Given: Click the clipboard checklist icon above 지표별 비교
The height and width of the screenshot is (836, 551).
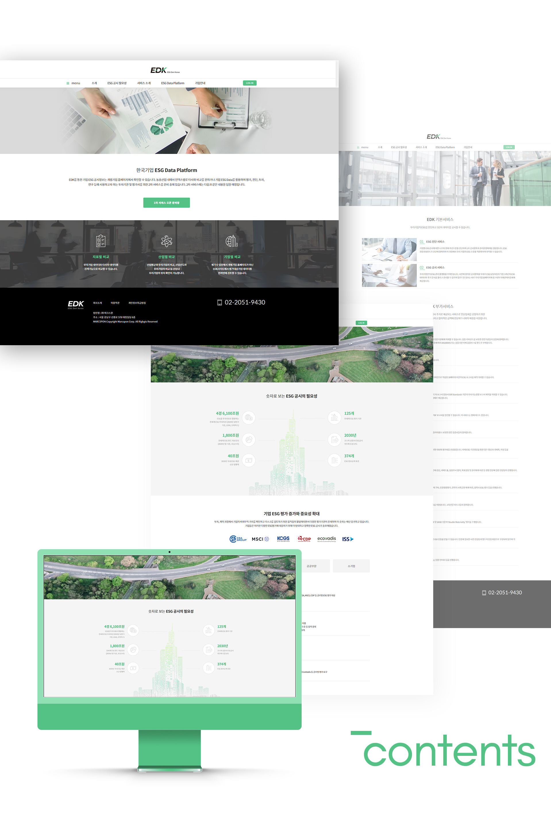Looking at the screenshot, I should [x=101, y=241].
